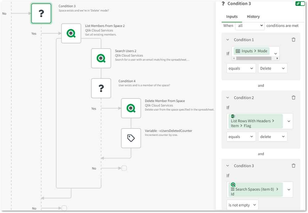Image resolution: width=308 pixels, height=213 pixels.
Task: Collapse the Condition 1 section
Action: click(228, 40)
